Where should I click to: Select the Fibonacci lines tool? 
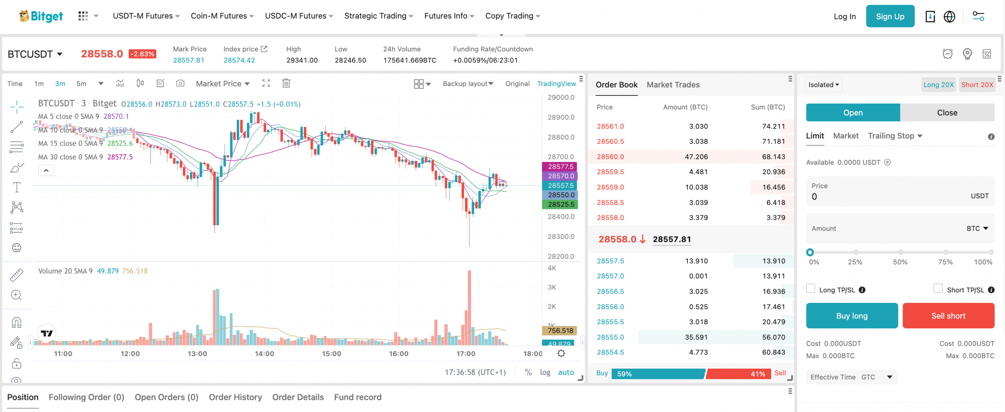16,147
